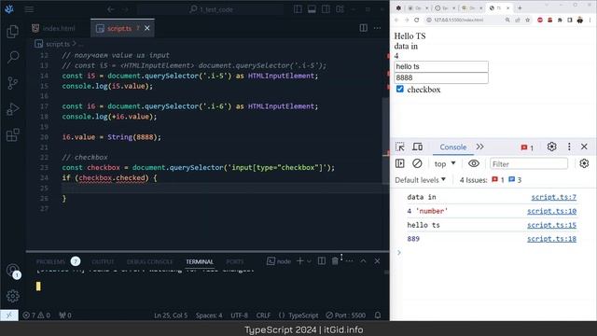Open the browser extensions puzzle icon
The image size is (597, 336).
tap(560, 20)
